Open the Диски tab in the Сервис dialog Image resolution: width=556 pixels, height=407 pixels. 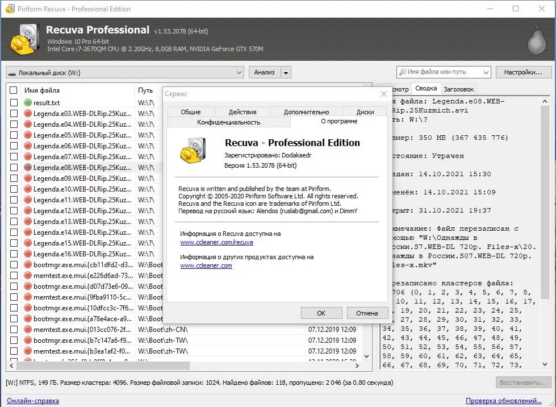pos(364,111)
